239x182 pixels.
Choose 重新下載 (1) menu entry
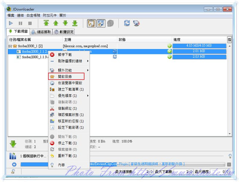[x=69, y=156]
